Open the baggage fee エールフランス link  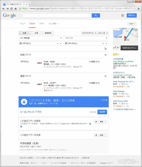point(62,150)
